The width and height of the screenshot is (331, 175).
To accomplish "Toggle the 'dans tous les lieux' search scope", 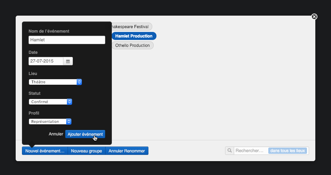I will [287, 151].
